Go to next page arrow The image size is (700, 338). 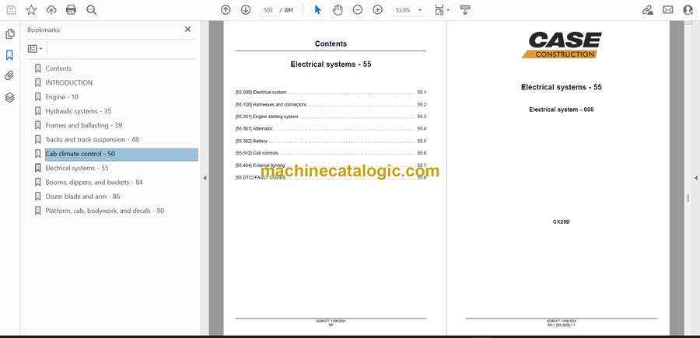click(x=246, y=10)
